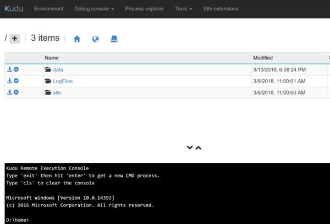Screen dimensions: 330x224
Task: Open Site extensions page
Action: click(x=221, y=9)
